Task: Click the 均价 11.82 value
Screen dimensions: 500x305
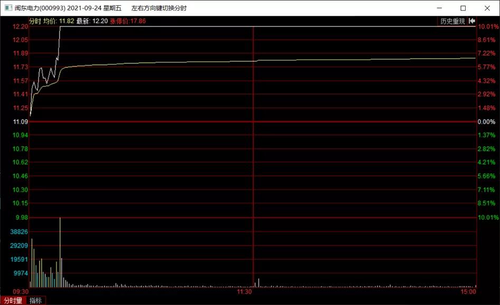Action: (59, 21)
